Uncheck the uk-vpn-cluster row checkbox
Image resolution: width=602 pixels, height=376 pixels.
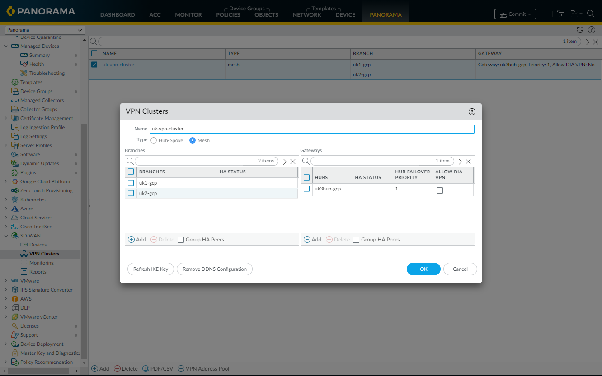pos(94,65)
